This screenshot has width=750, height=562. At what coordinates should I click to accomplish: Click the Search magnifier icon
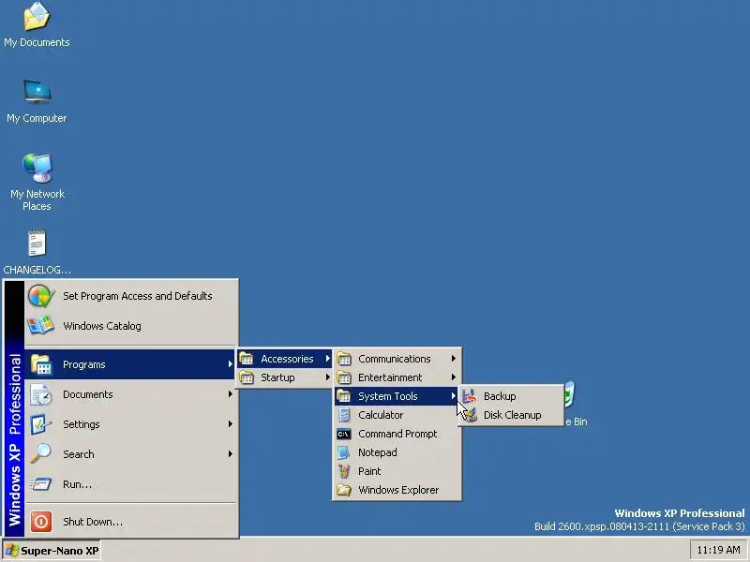point(41,454)
